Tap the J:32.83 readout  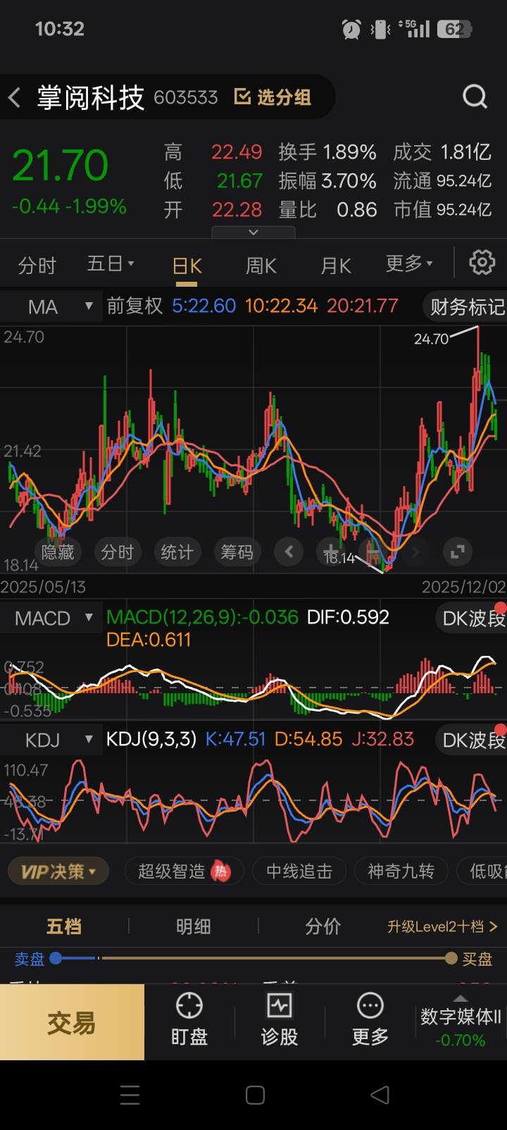tap(383, 739)
